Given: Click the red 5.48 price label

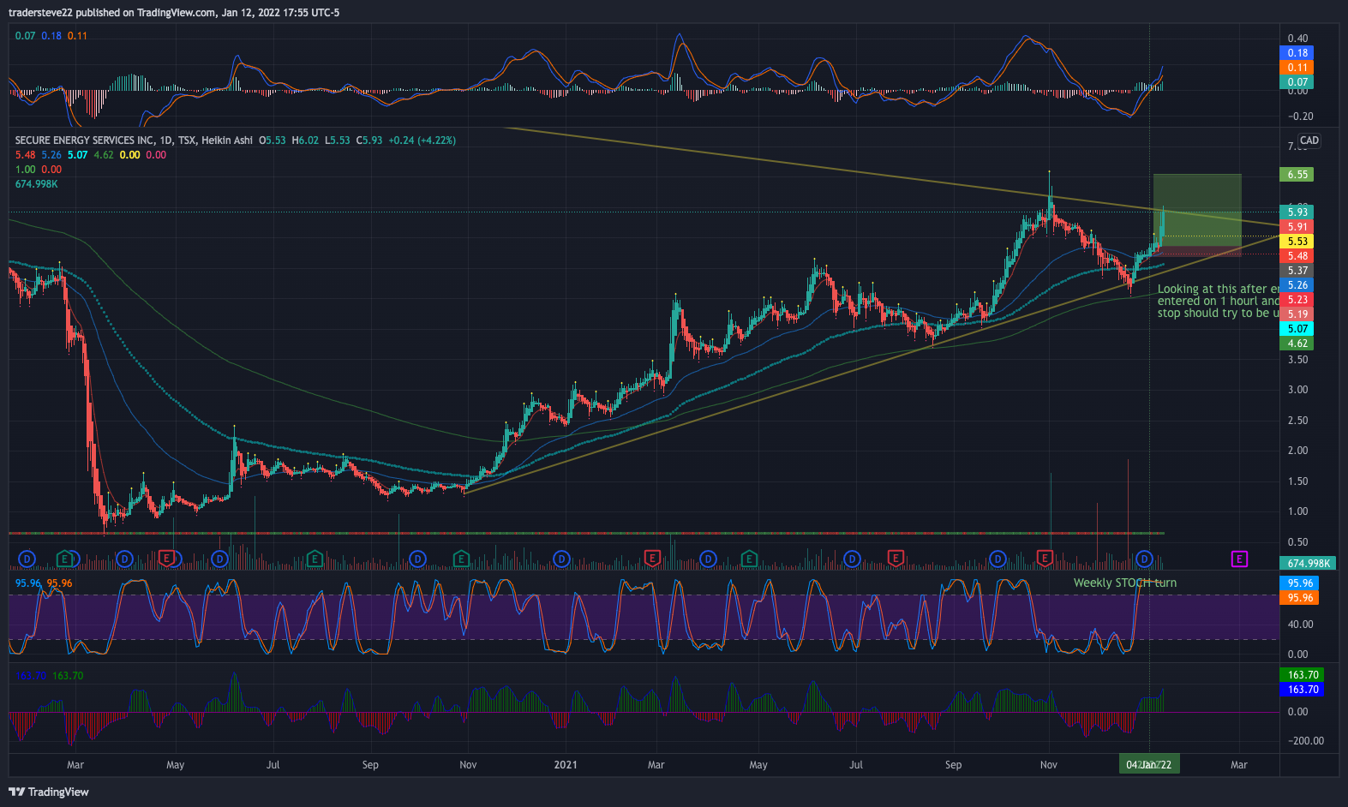Looking at the screenshot, I should (1297, 256).
